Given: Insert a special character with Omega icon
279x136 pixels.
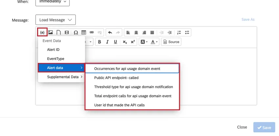Looking at the screenshot, I should pos(76,32).
